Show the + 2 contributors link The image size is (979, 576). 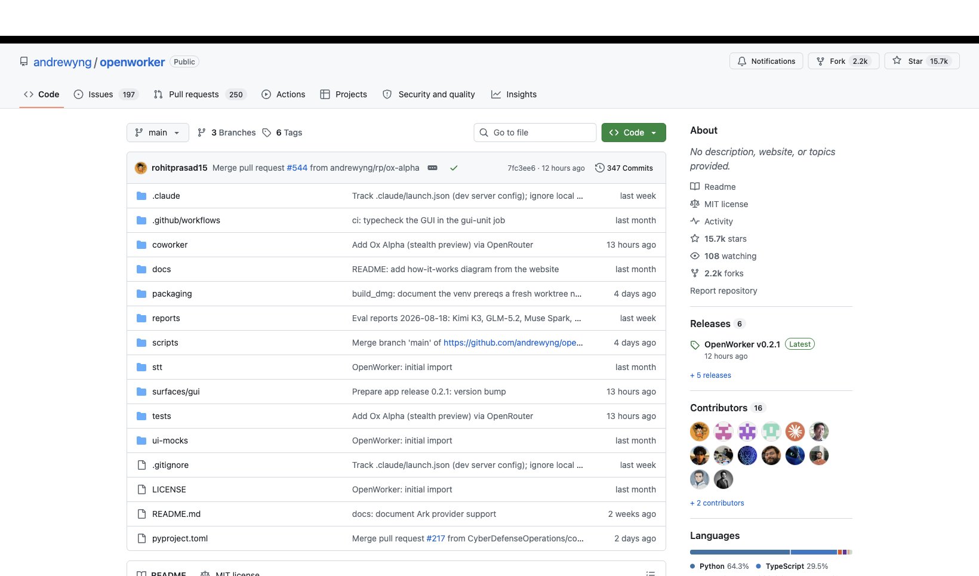point(717,503)
